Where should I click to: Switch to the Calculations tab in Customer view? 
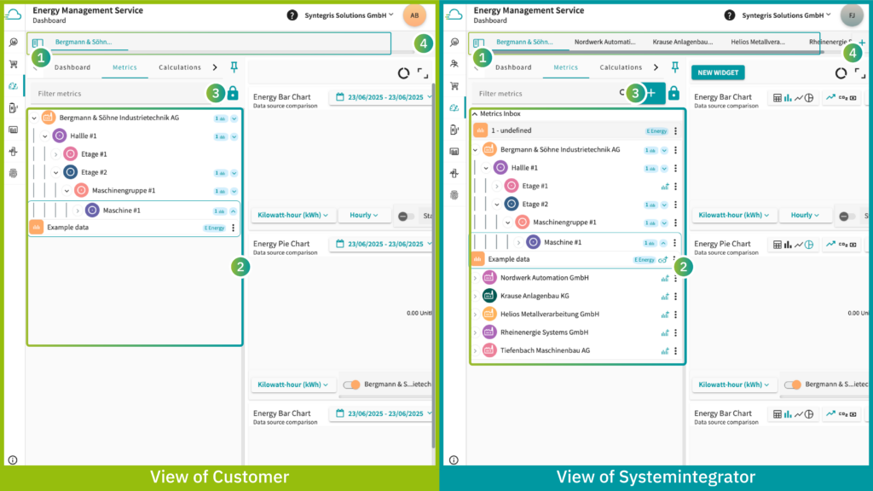(180, 67)
